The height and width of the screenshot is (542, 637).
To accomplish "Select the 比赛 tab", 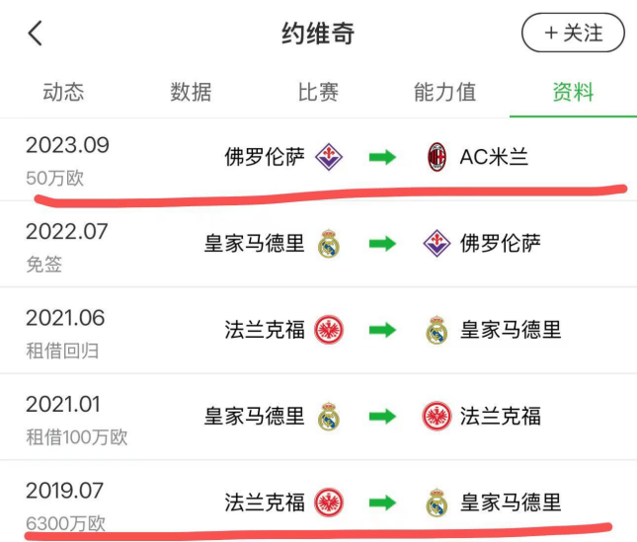I will pos(318,93).
